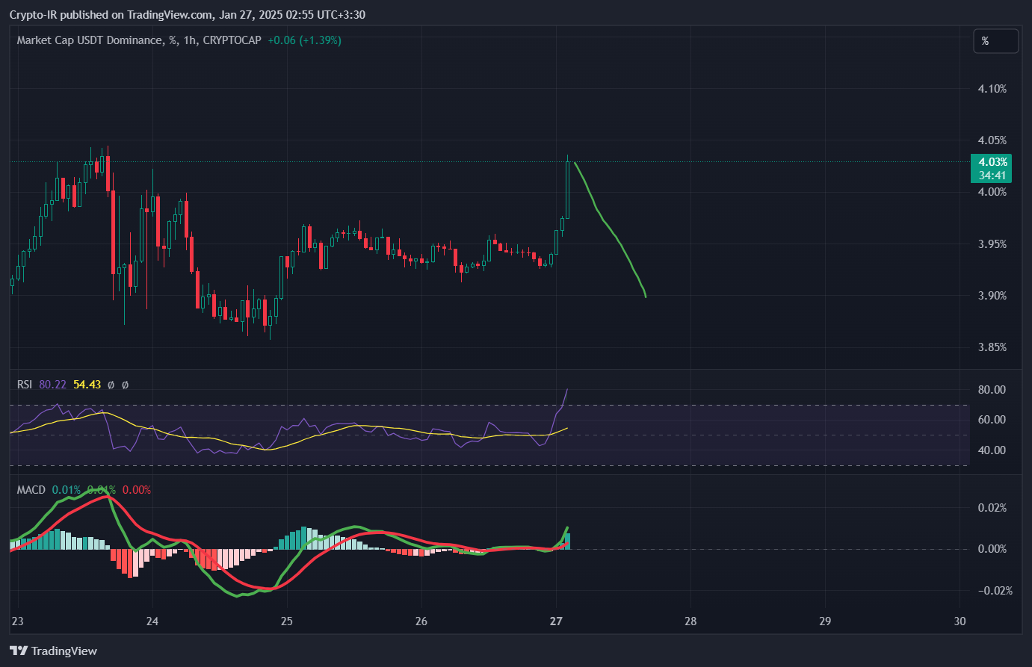Open the RSI indicator legend label
The width and height of the screenshot is (1032, 667).
[x=25, y=385]
